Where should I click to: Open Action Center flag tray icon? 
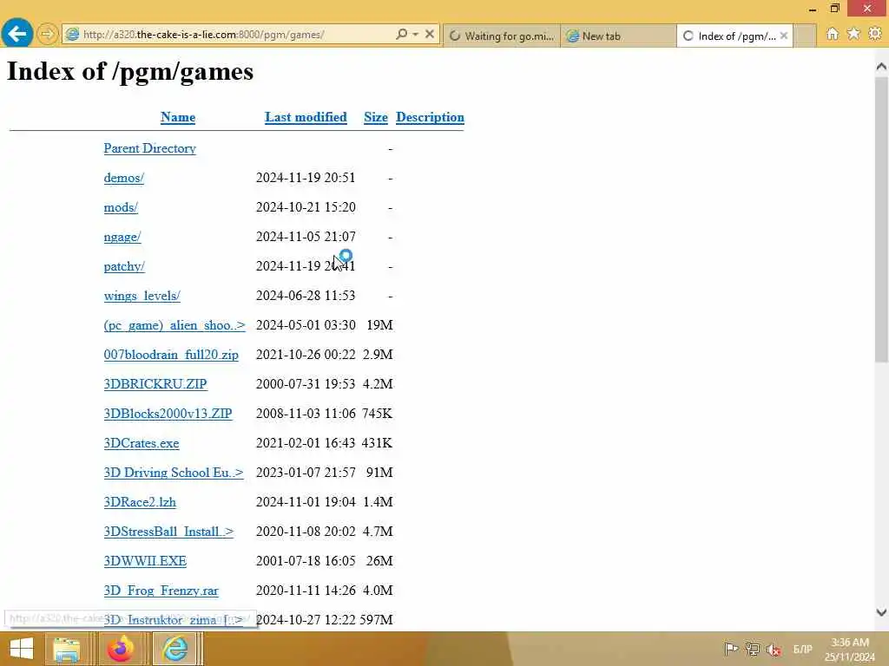tap(731, 649)
